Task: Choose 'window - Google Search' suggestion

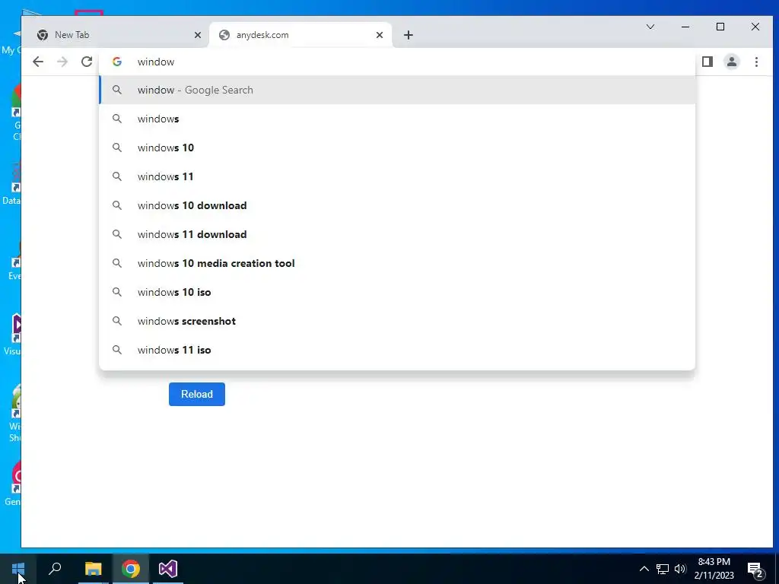Action: 397,90
